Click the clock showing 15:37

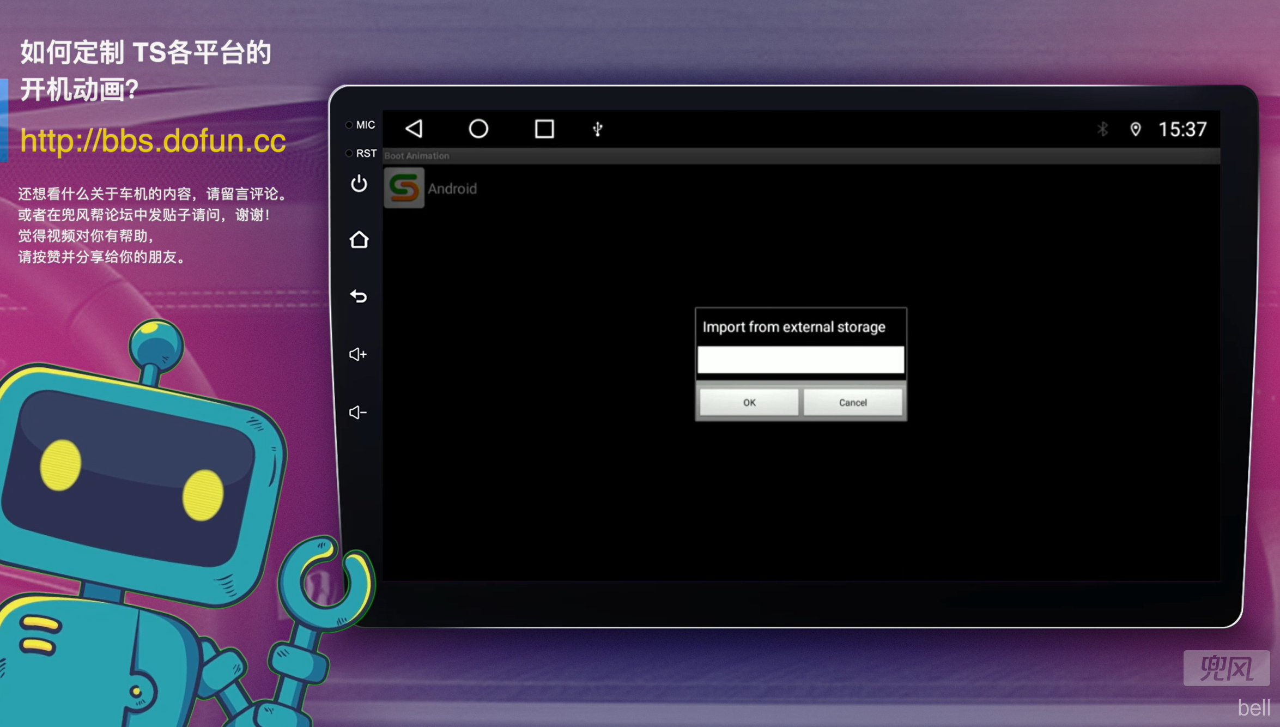click(1182, 129)
